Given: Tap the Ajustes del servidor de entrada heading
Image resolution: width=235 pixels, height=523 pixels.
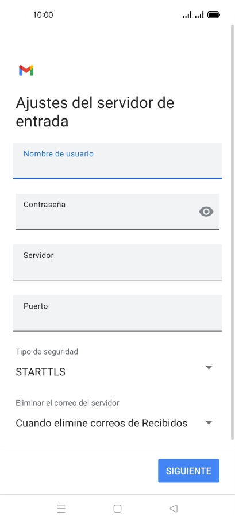Looking at the screenshot, I should [x=95, y=111].
